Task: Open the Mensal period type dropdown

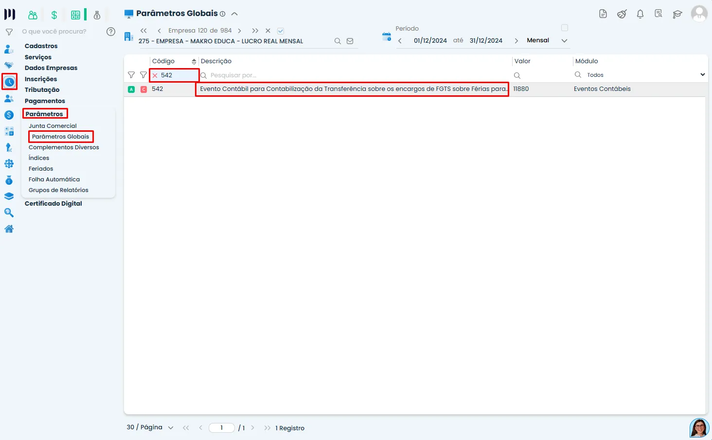Action: [547, 40]
